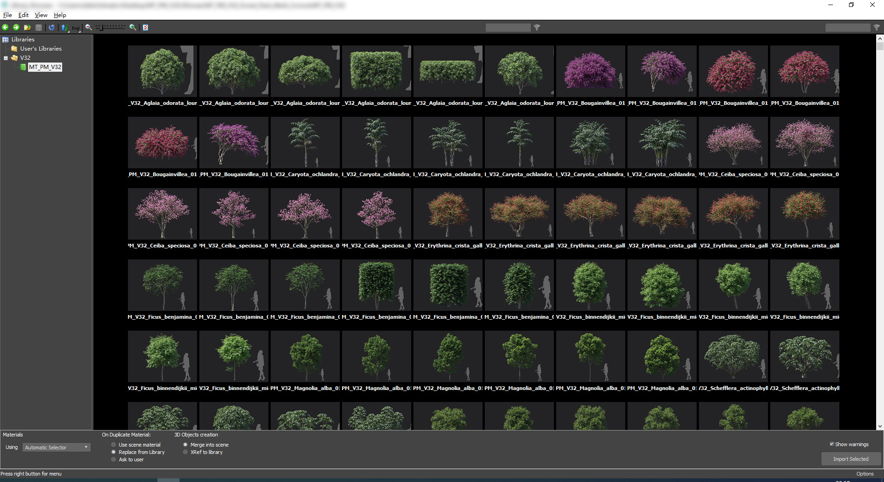Viewport: 884px width, 482px height.
Task: Click the Options link at bottom right
Action: pyautogui.click(x=865, y=473)
